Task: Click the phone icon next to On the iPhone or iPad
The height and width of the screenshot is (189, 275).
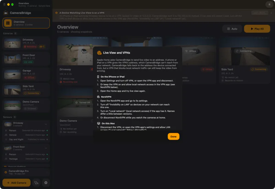Action: [x=98, y=77]
